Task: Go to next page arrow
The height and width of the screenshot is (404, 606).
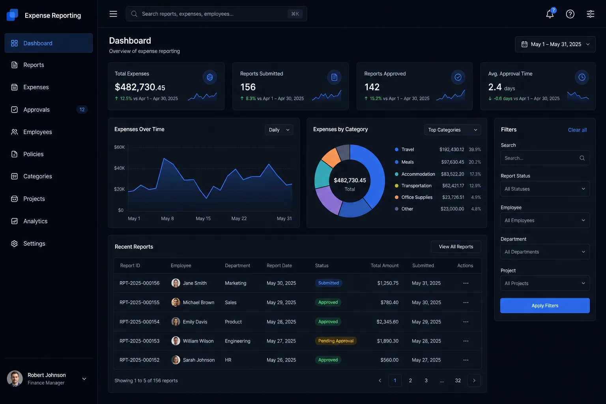Action: [474, 380]
